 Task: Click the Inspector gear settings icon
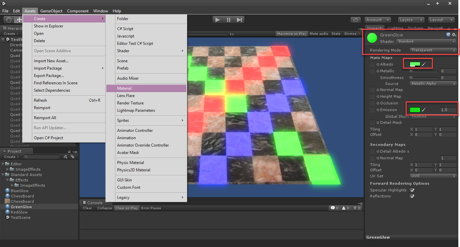pyautogui.click(x=454, y=35)
